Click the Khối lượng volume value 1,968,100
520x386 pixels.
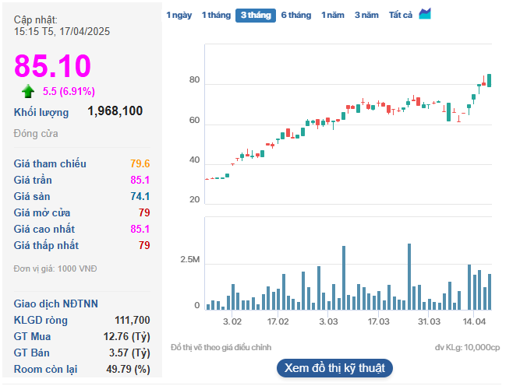pyautogui.click(x=115, y=111)
